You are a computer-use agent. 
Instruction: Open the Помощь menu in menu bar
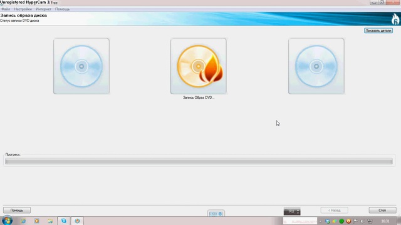(62, 9)
